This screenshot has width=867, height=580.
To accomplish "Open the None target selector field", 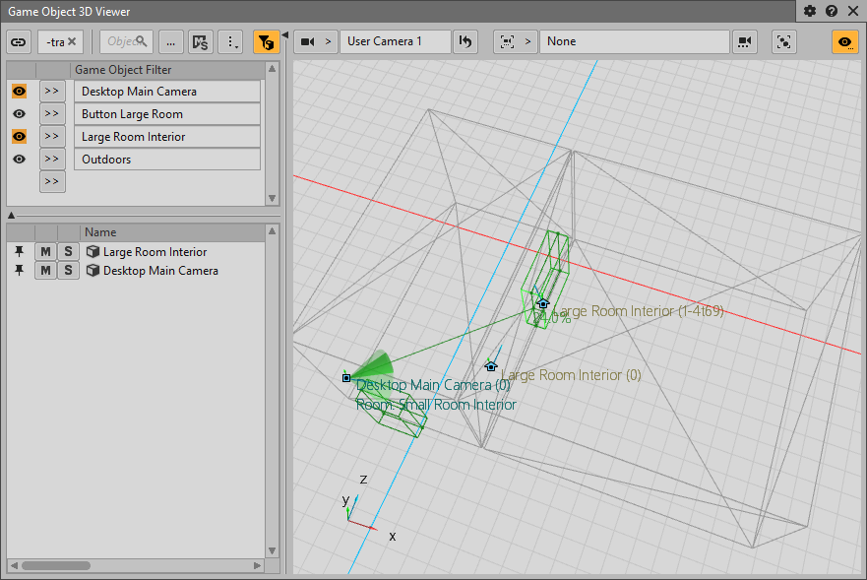I will [634, 41].
